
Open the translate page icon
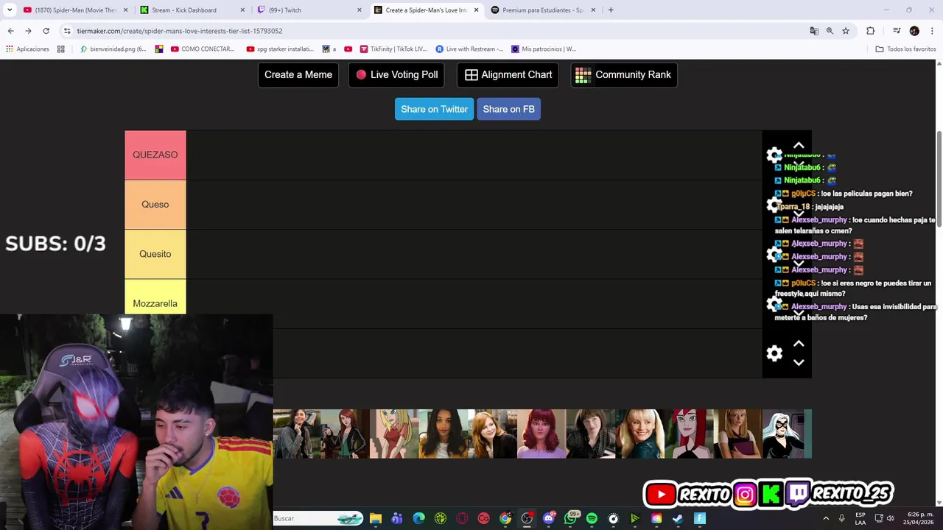[x=814, y=31]
